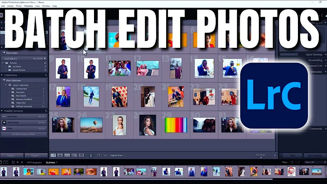Click the Sync button
The height and width of the screenshot is (184, 327).
tap(292, 155)
